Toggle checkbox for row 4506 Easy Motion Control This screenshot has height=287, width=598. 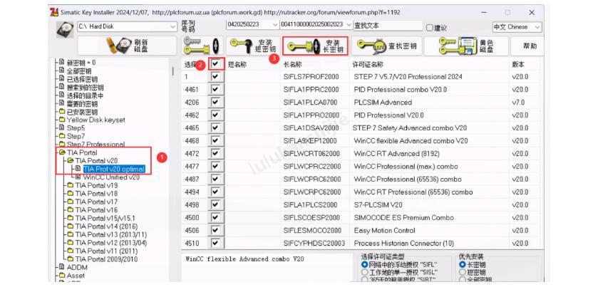coord(216,230)
